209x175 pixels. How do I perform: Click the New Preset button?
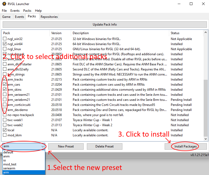click(x=66, y=146)
